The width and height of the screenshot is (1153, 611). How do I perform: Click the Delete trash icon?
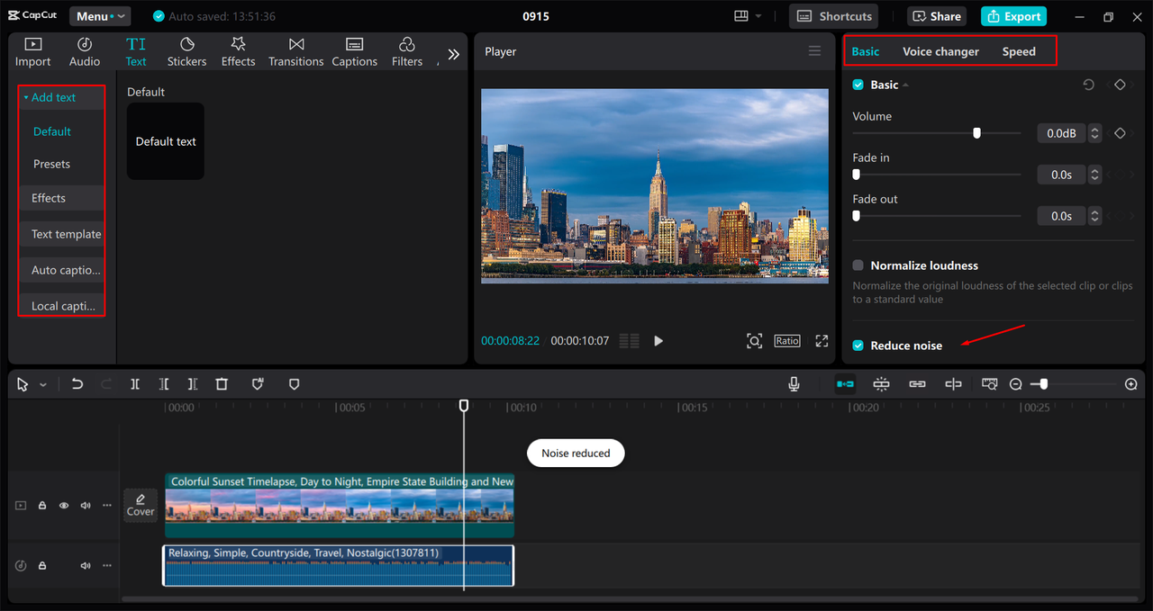(x=222, y=384)
